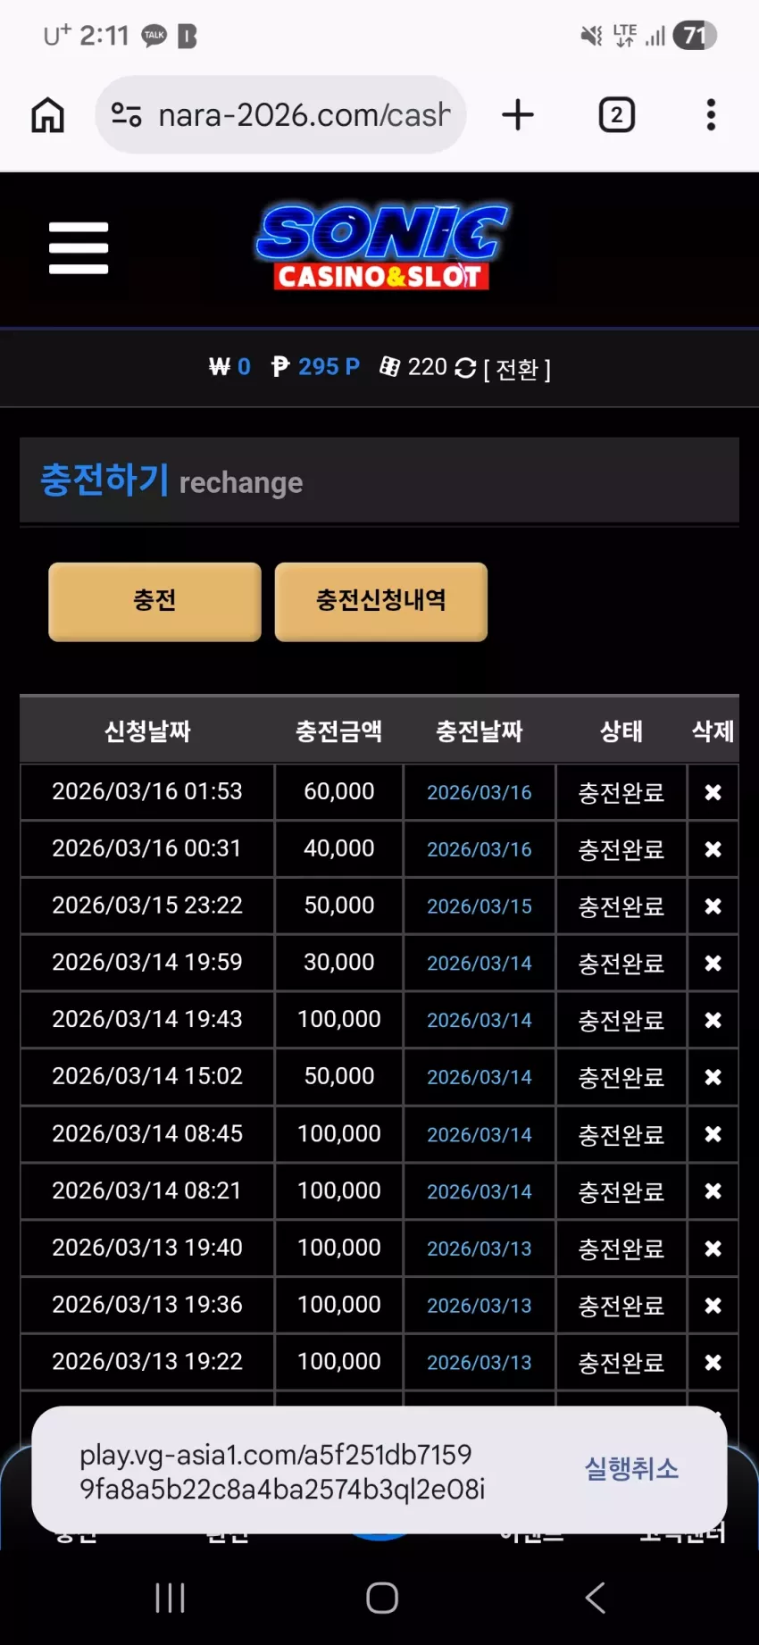Open the tab switcher showing 2
Image resolution: width=759 pixels, height=1645 pixels.
[617, 115]
